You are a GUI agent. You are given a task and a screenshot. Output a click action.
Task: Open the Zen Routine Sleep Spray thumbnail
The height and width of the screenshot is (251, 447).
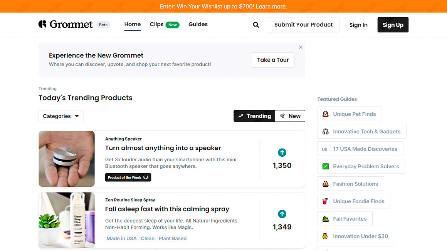67,220
